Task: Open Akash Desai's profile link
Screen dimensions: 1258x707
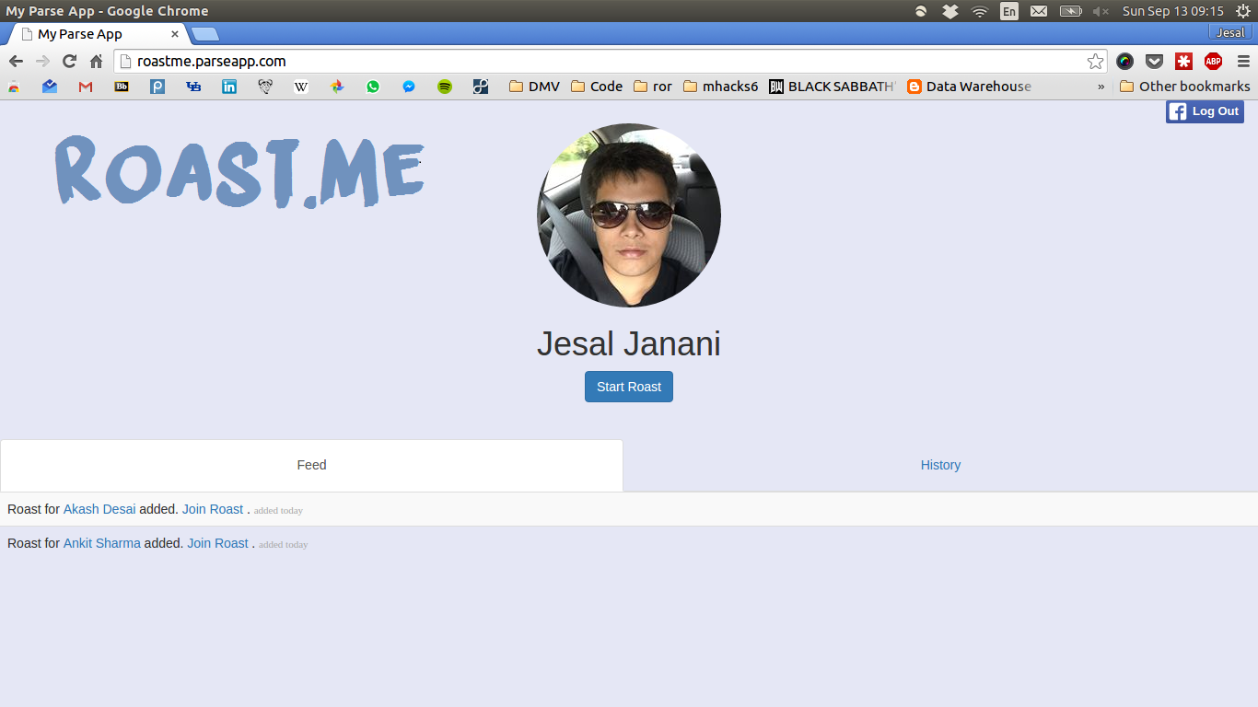Action: 99,509
